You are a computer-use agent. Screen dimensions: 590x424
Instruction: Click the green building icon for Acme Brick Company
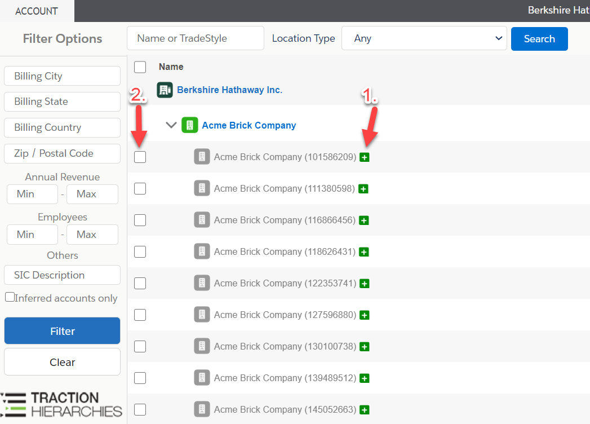click(x=190, y=125)
